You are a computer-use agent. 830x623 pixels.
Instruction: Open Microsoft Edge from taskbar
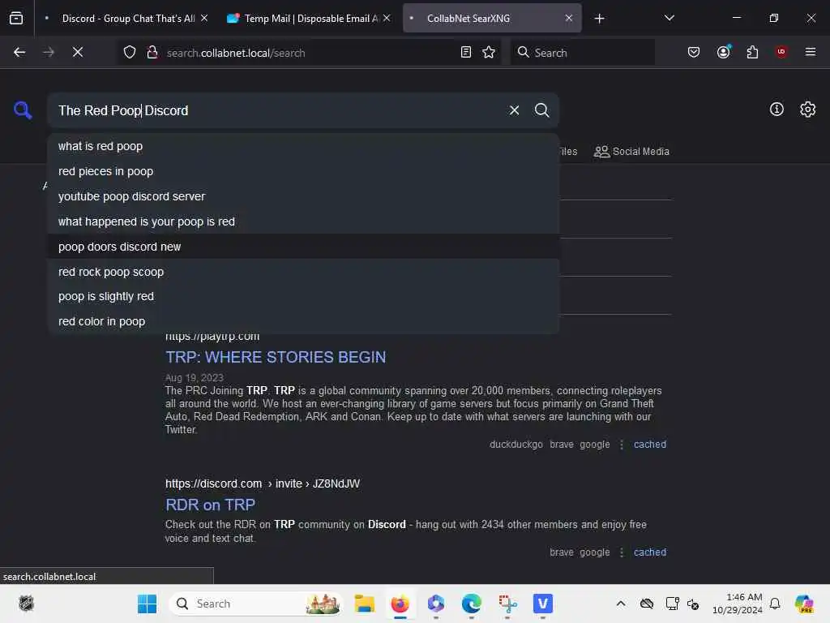pyautogui.click(x=471, y=604)
